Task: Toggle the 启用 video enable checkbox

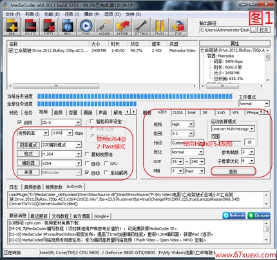Action: coord(19,123)
